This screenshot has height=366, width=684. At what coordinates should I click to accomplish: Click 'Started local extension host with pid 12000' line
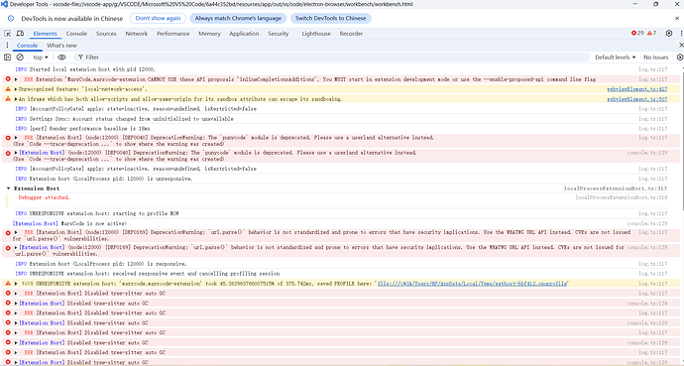(x=85, y=69)
